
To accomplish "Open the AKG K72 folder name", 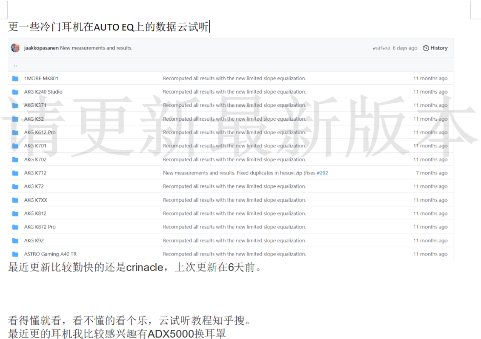I will (34, 186).
